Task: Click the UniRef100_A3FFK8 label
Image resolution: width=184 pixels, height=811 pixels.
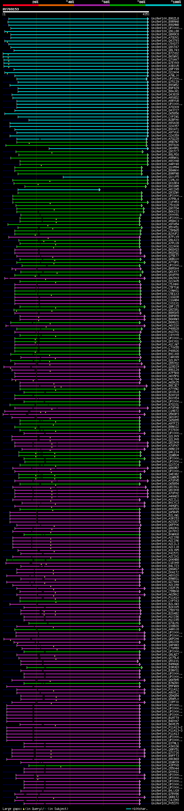Action: 165,765
